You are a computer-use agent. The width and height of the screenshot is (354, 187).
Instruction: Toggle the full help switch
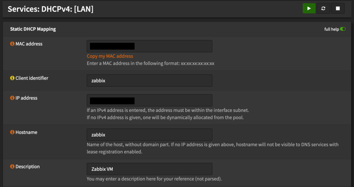coord(343,29)
